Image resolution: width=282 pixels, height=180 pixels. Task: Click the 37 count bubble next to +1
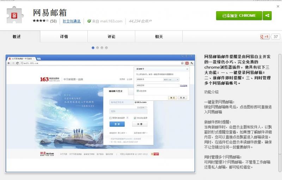pyautogui.click(x=276, y=36)
